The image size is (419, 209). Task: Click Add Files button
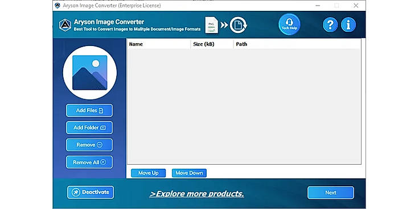tap(89, 110)
